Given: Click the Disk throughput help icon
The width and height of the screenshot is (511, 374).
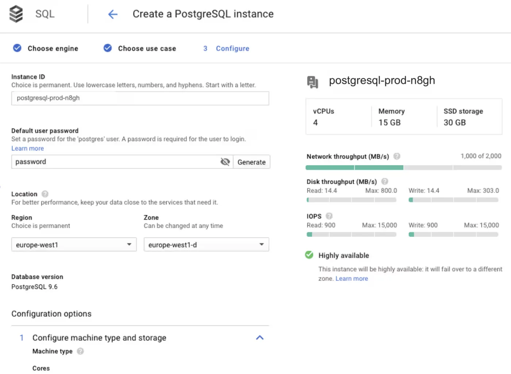Looking at the screenshot, I should (385, 181).
